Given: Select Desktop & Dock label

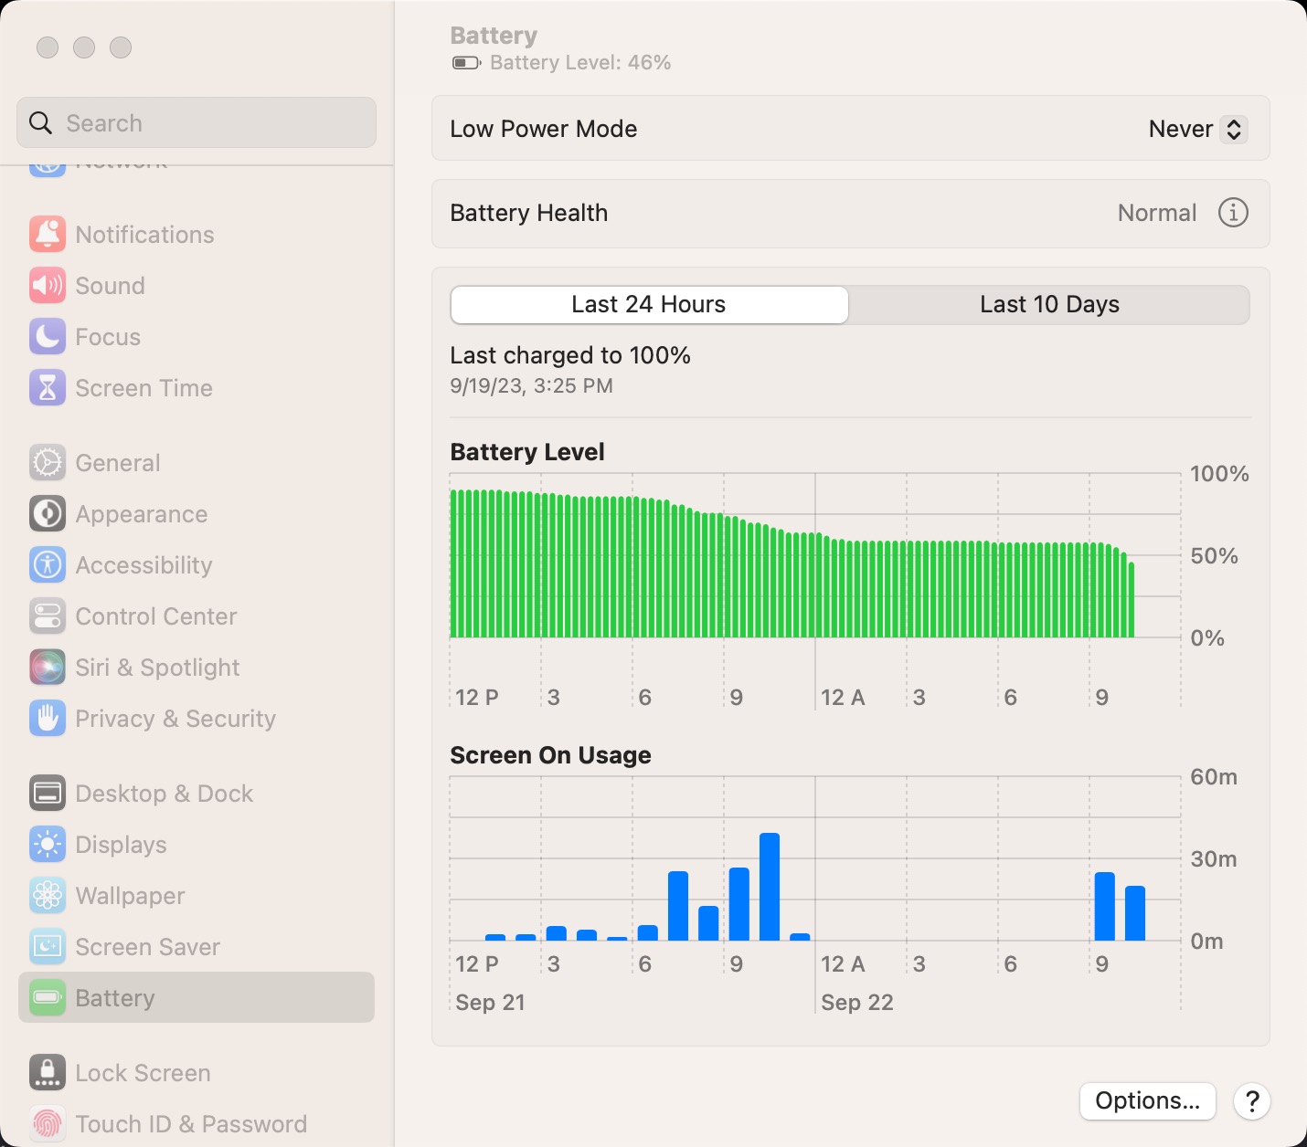Looking at the screenshot, I should (x=165, y=794).
